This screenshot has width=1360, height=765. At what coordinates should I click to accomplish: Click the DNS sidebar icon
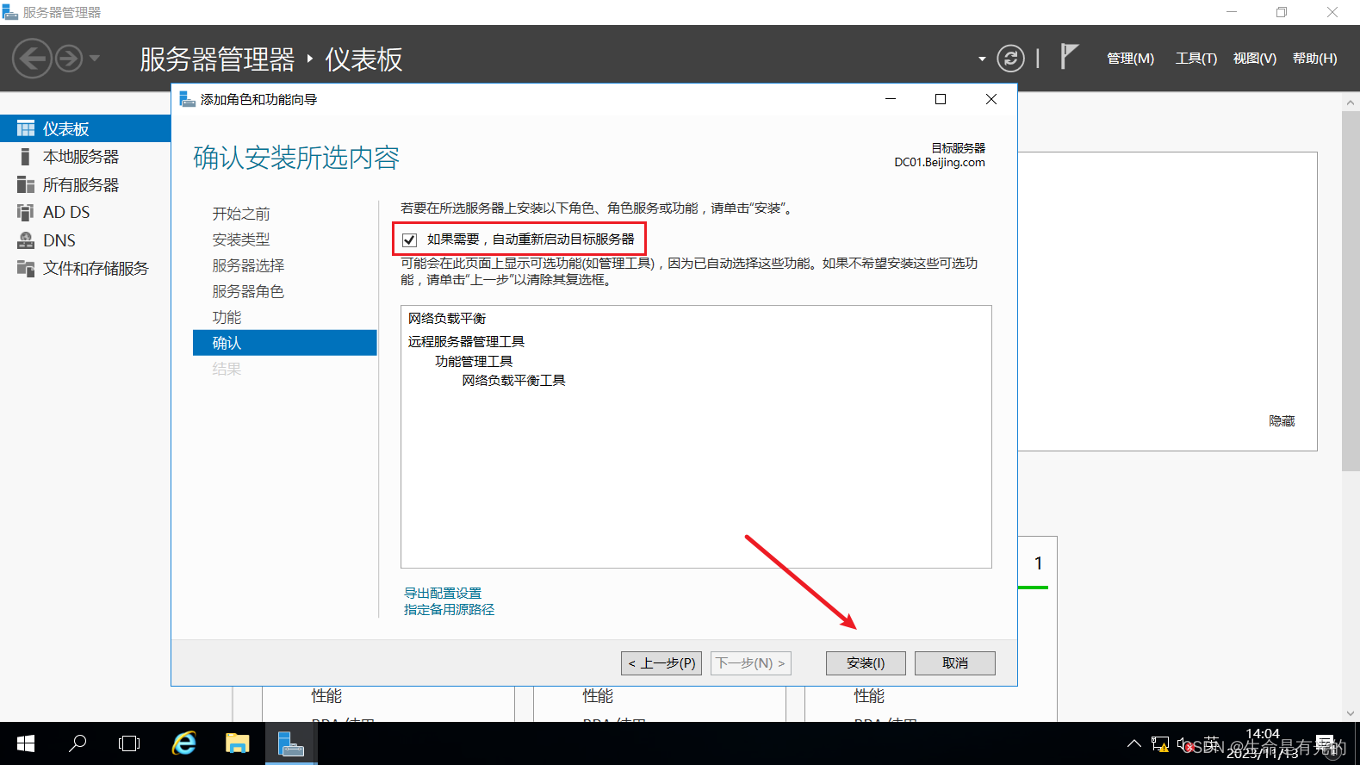(26, 240)
